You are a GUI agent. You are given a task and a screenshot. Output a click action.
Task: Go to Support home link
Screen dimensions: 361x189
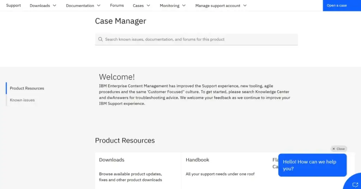pos(13,5)
